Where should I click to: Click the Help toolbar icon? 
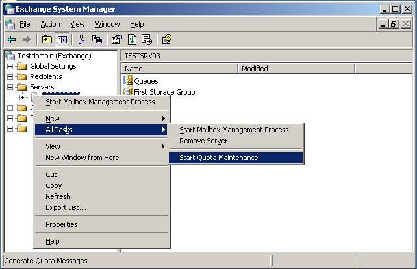point(166,40)
